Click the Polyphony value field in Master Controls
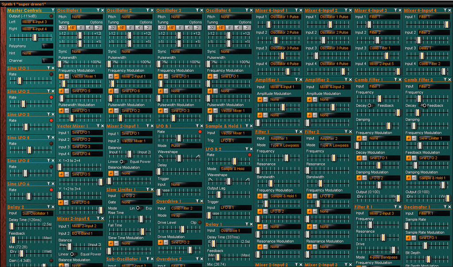This screenshot has height=267, width=453. (47, 46)
